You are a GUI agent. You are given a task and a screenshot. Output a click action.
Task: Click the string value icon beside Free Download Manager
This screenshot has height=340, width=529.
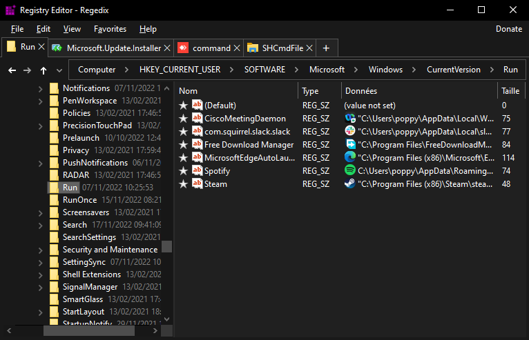(197, 144)
